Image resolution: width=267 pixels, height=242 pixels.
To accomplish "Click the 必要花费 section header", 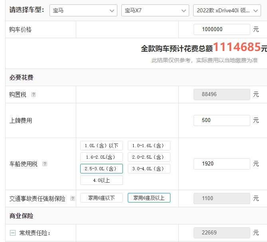I will (21, 78).
